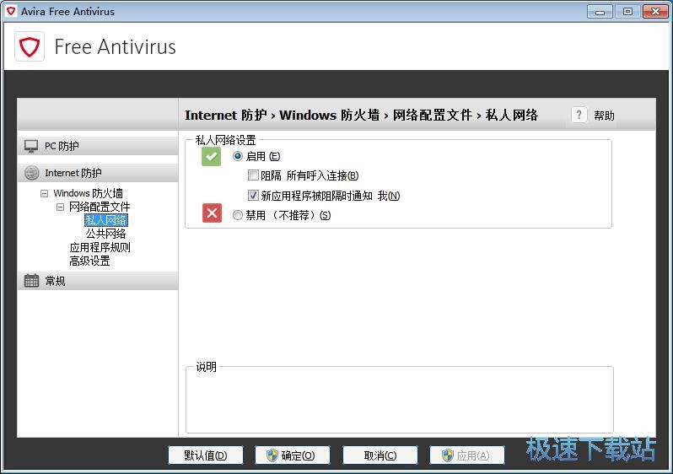Open the PC 防护 section

98,146
